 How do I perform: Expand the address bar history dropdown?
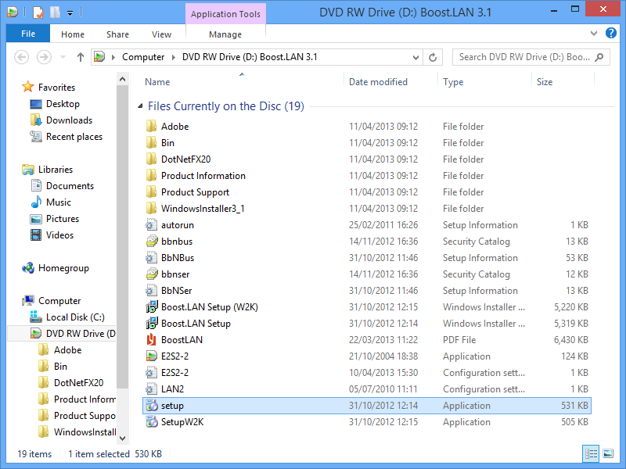click(x=416, y=57)
